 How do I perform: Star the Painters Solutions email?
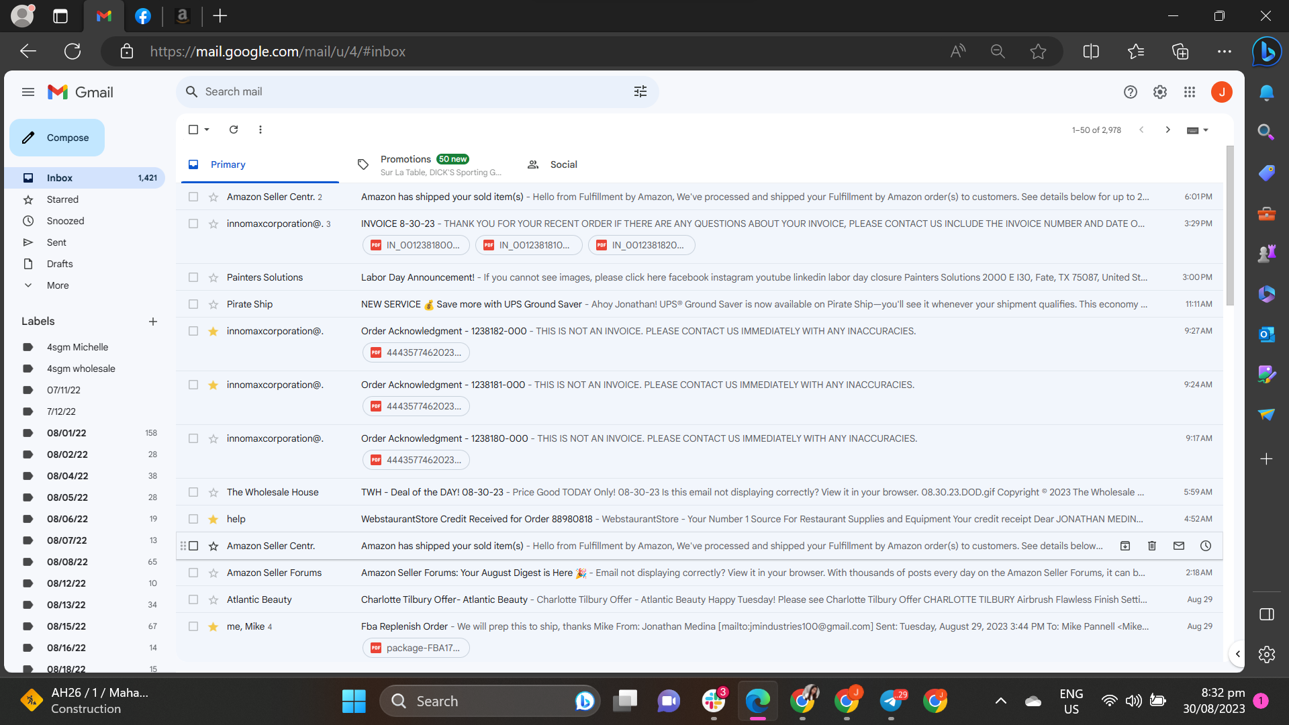click(x=213, y=277)
